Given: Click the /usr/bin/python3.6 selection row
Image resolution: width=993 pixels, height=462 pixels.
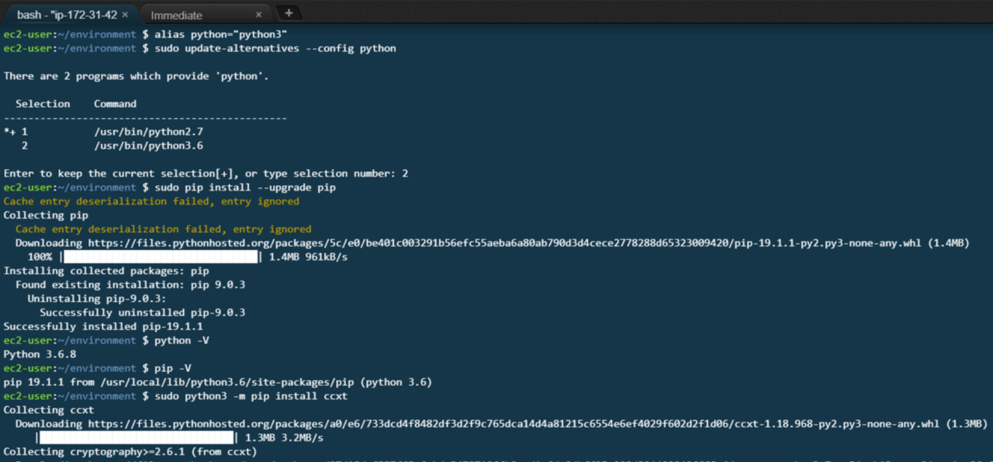Looking at the screenshot, I should 148,146.
